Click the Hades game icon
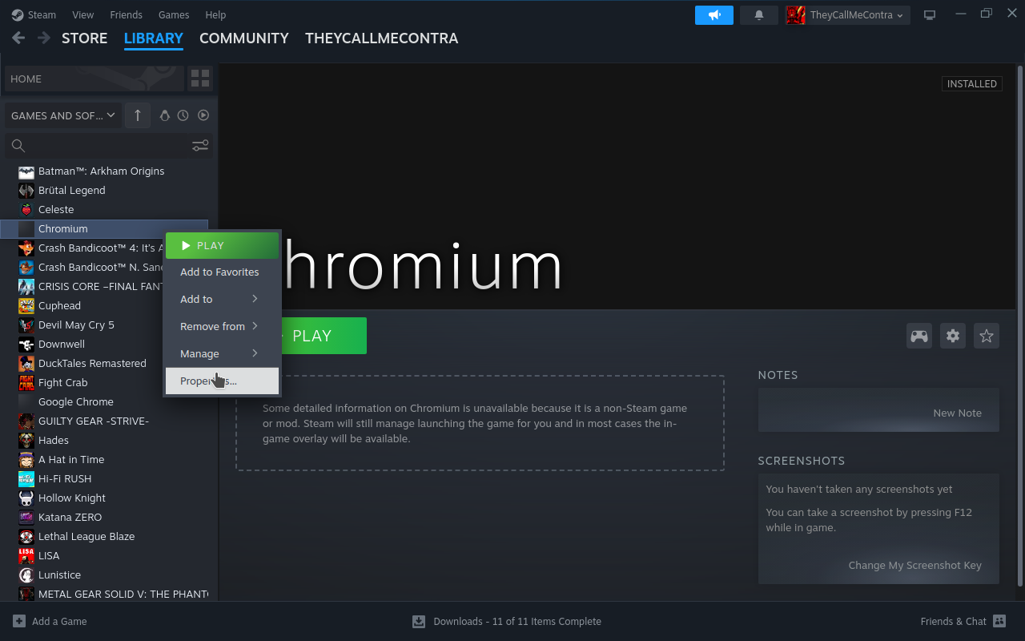Screen dimensions: 1025x641 pos(26,440)
